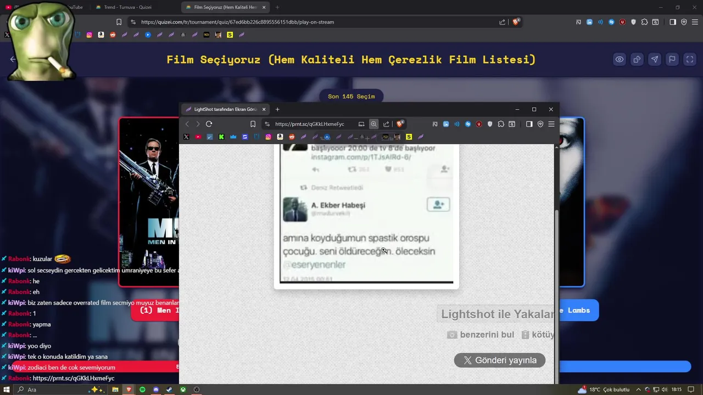Open File Explorer from the taskbar
The image size is (703, 395).
click(115, 390)
